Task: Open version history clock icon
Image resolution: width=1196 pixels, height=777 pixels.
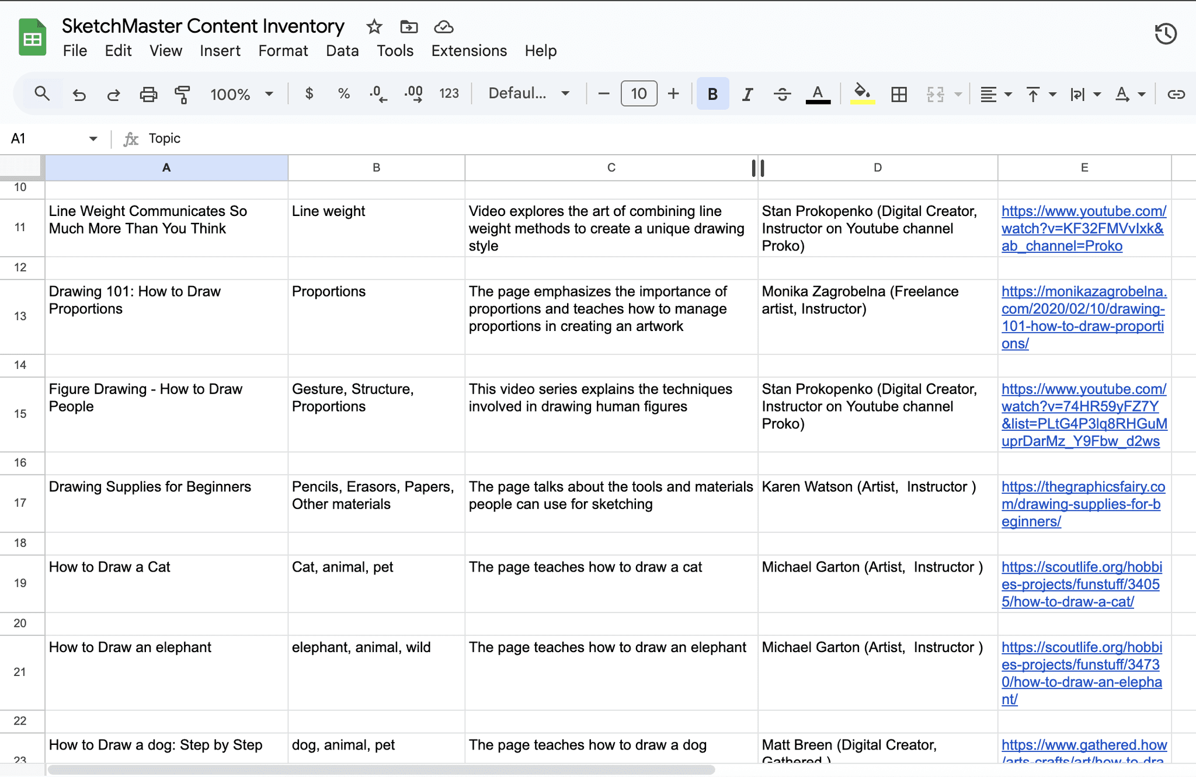Action: coord(1165,34)
